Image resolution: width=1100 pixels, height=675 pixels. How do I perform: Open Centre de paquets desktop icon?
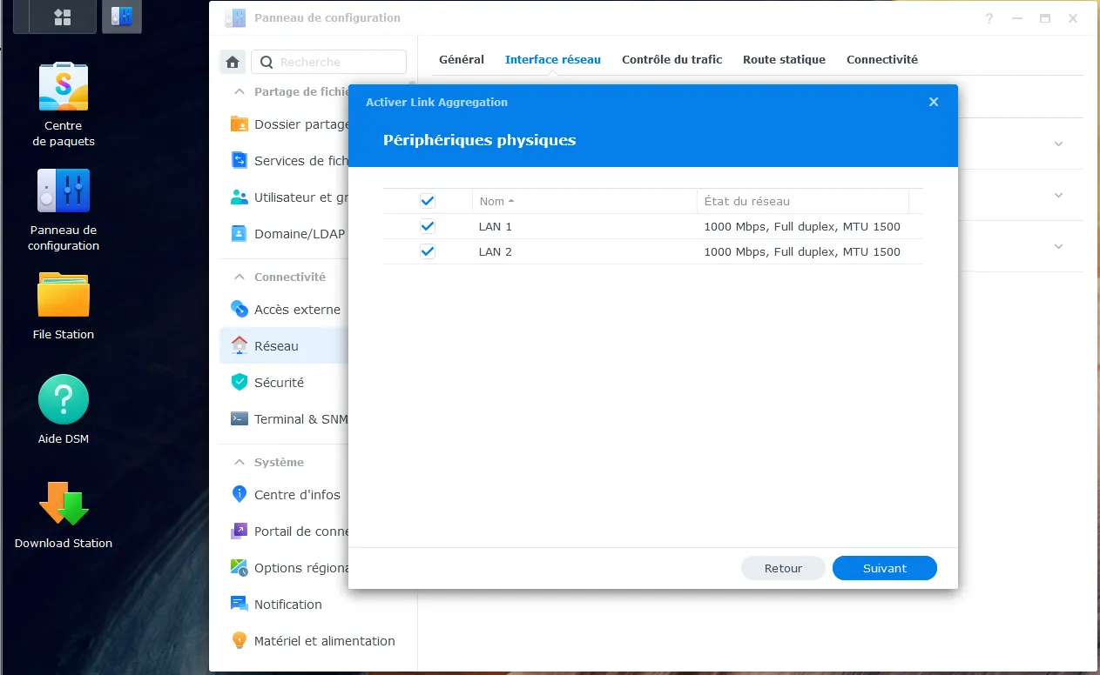pos(64,87)
